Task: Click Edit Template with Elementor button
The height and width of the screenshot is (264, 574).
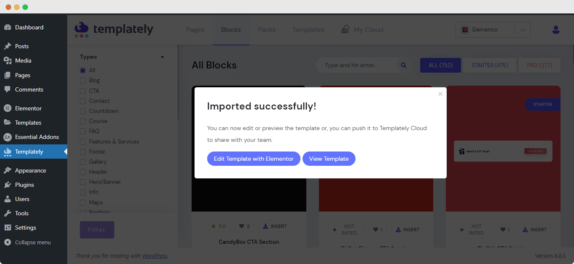Action: click(x=254, y=159)
